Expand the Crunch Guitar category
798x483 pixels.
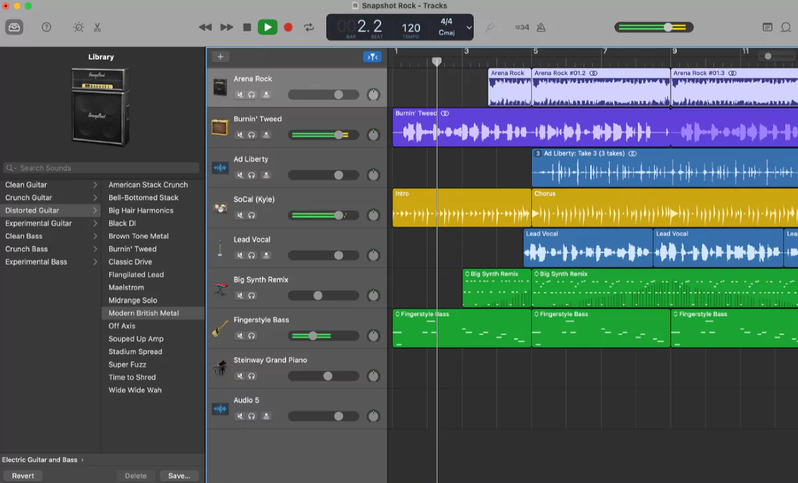[95, 198]
